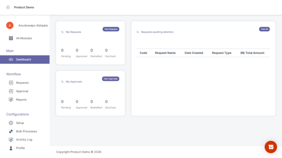Select the Approval sidebar icon
The width and height of the screenshot is (282, 158).
[x=11, y=91]
